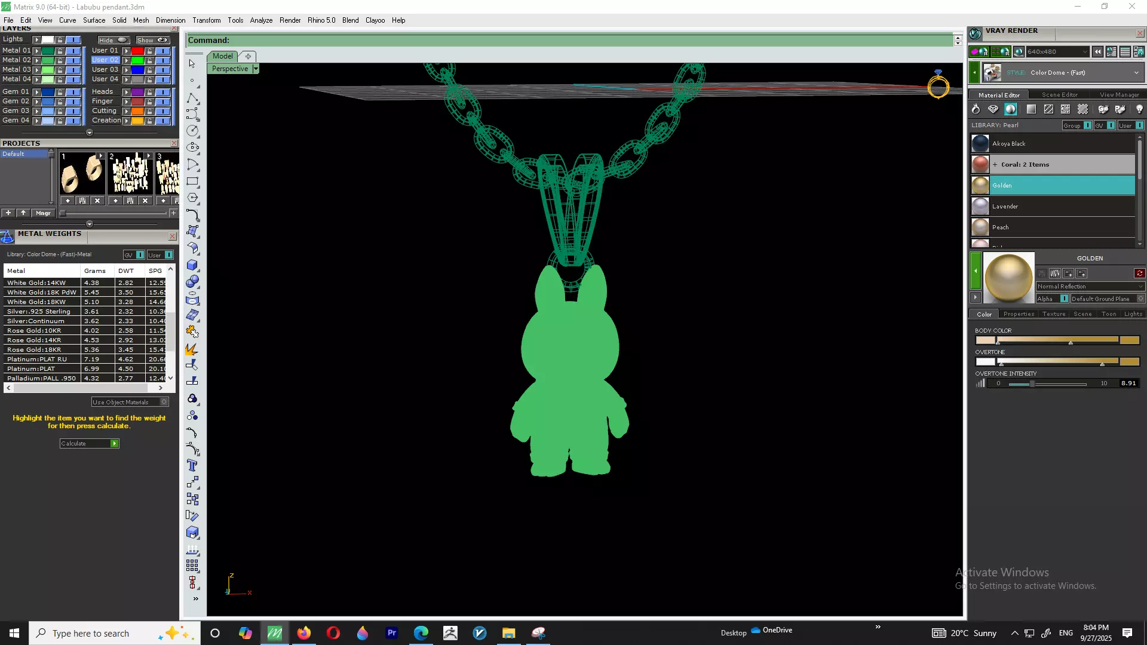Select the array grid tool
The height and width of the screenshot is (645, 1147).
[x=192, y=565]
